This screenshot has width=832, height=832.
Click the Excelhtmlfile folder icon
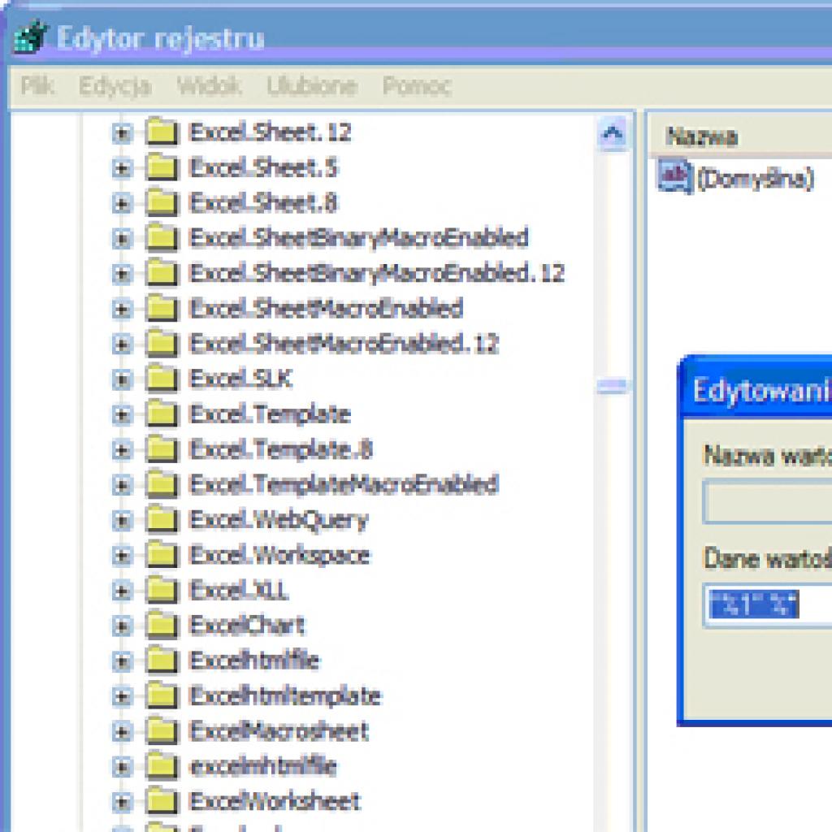(162, 661)
